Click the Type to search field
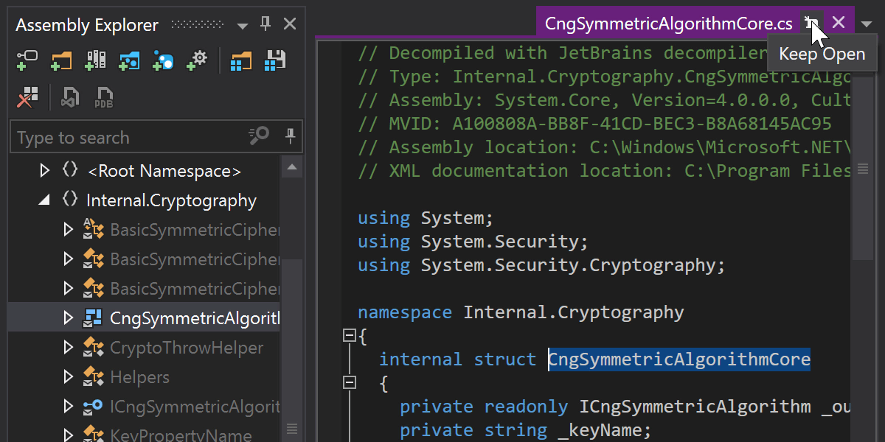This screenshot has width=885, height=442. 125,138
